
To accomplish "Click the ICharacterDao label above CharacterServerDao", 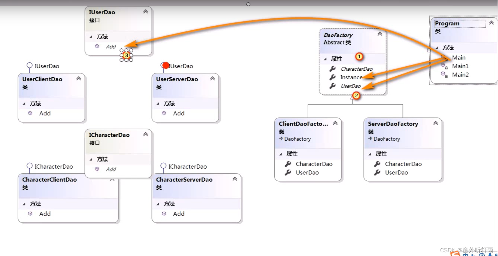I will tap(187, 166).
